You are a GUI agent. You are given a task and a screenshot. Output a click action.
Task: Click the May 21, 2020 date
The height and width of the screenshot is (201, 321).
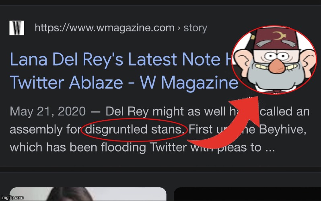(x=48, y=111)
